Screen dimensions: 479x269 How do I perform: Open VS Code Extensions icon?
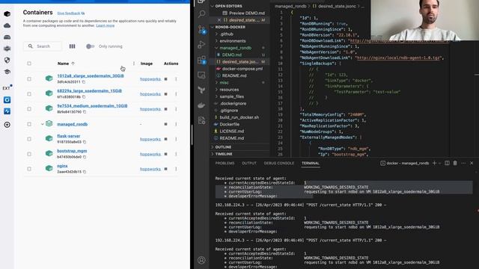(201, 60)
